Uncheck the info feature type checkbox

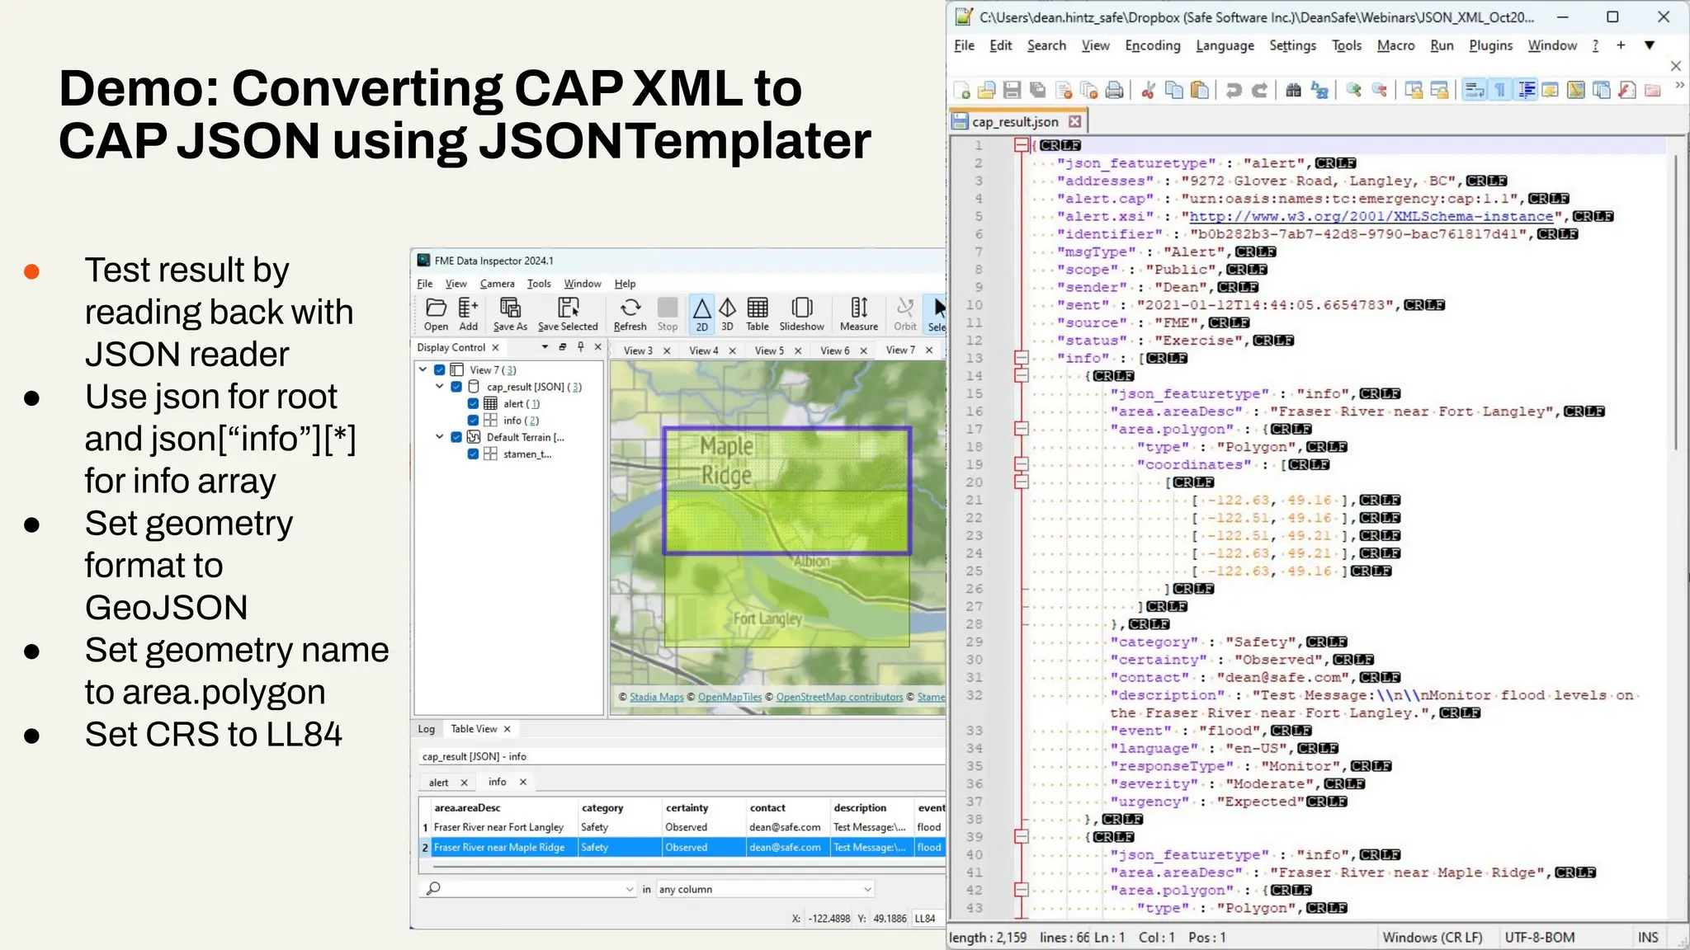(x=473, y=421)
